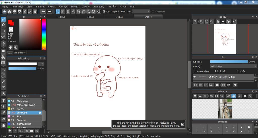
Task: Open the Bộ lọc(R) menu
Action: [41, 7]
